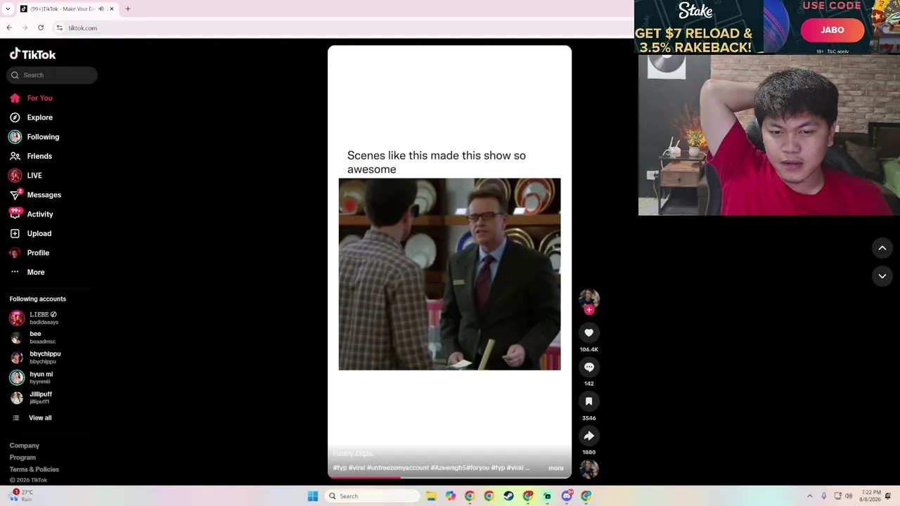The height and width of the screenshot is (506, 900).
Task: Open the creator's avatar above follow badge
Action: click(589, 298)
